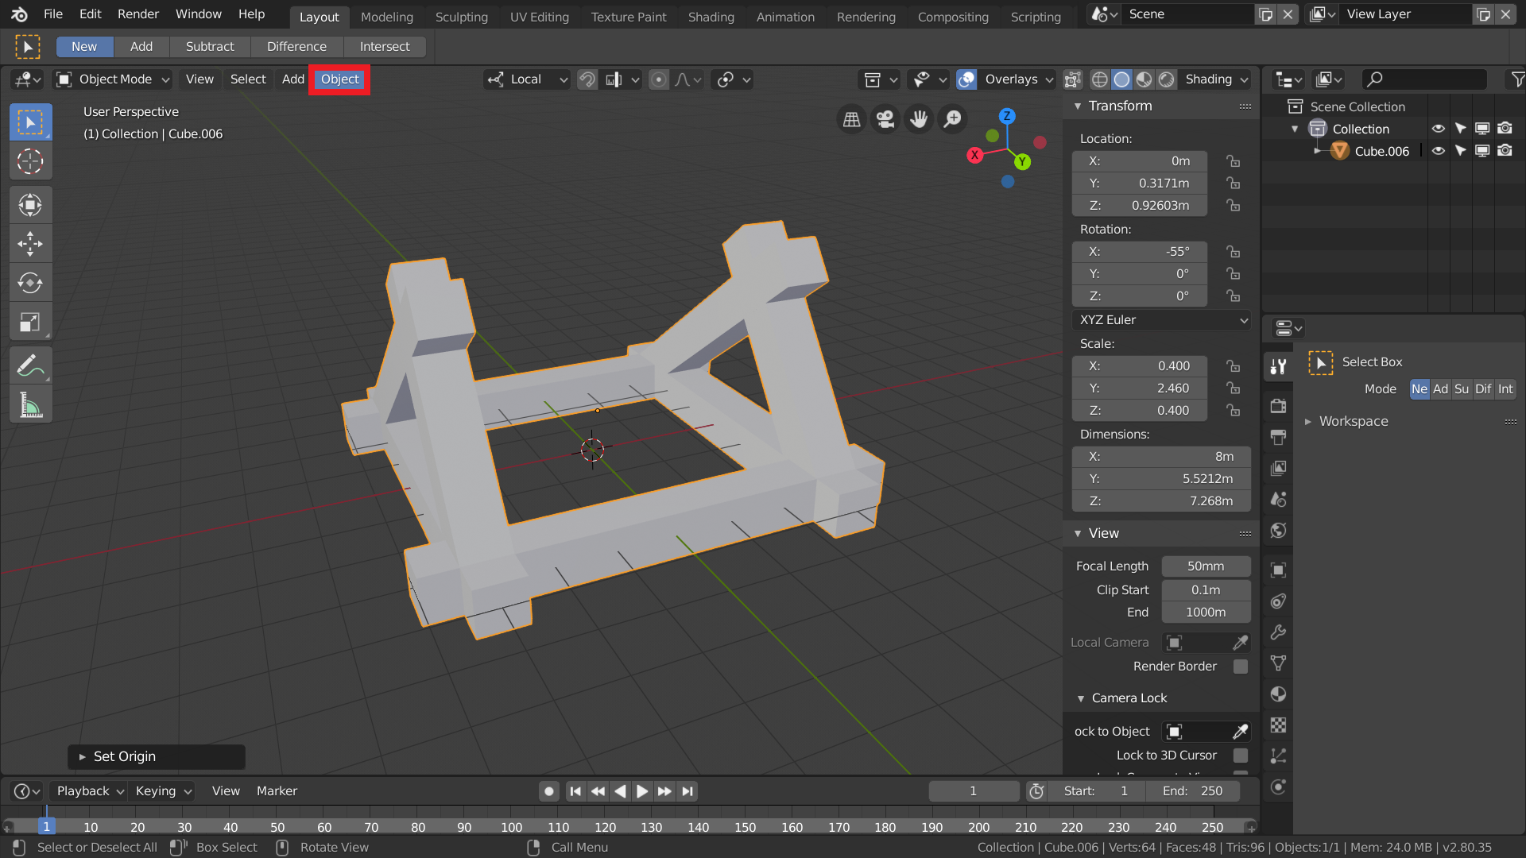Open the Render menu
1526x858 pixels.
138,14
